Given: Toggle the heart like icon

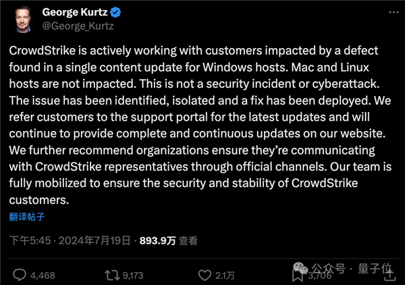Looking at the screenshot, I should click(205, 275).
